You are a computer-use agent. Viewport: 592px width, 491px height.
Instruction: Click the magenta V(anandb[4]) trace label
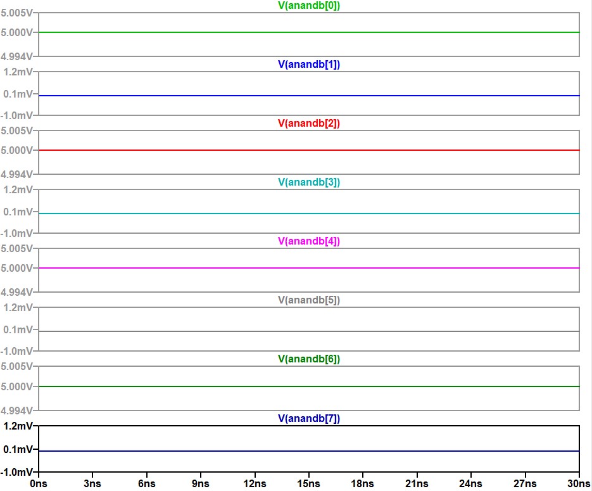(x=309, y=241)
